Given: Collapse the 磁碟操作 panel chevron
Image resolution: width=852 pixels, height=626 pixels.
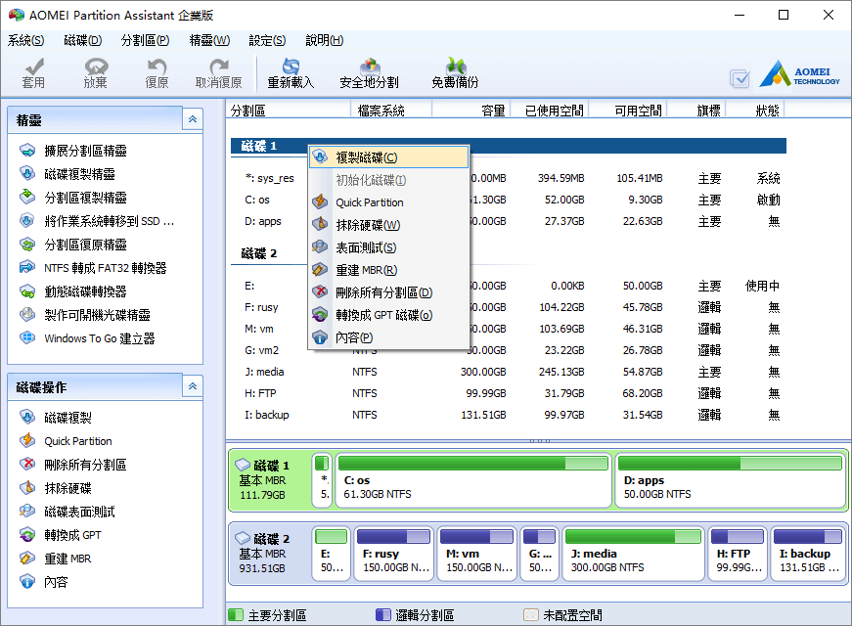Looking at the screenshot, I should (x=193, y=387).
